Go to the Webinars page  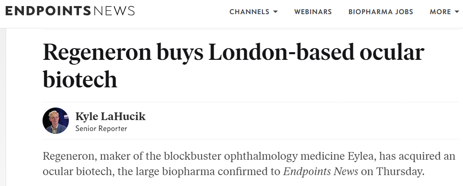313,12
